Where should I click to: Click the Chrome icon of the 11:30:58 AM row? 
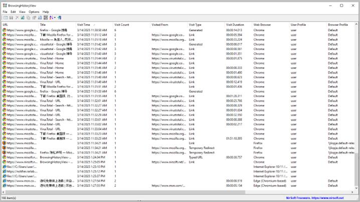(x=4, y=30)
